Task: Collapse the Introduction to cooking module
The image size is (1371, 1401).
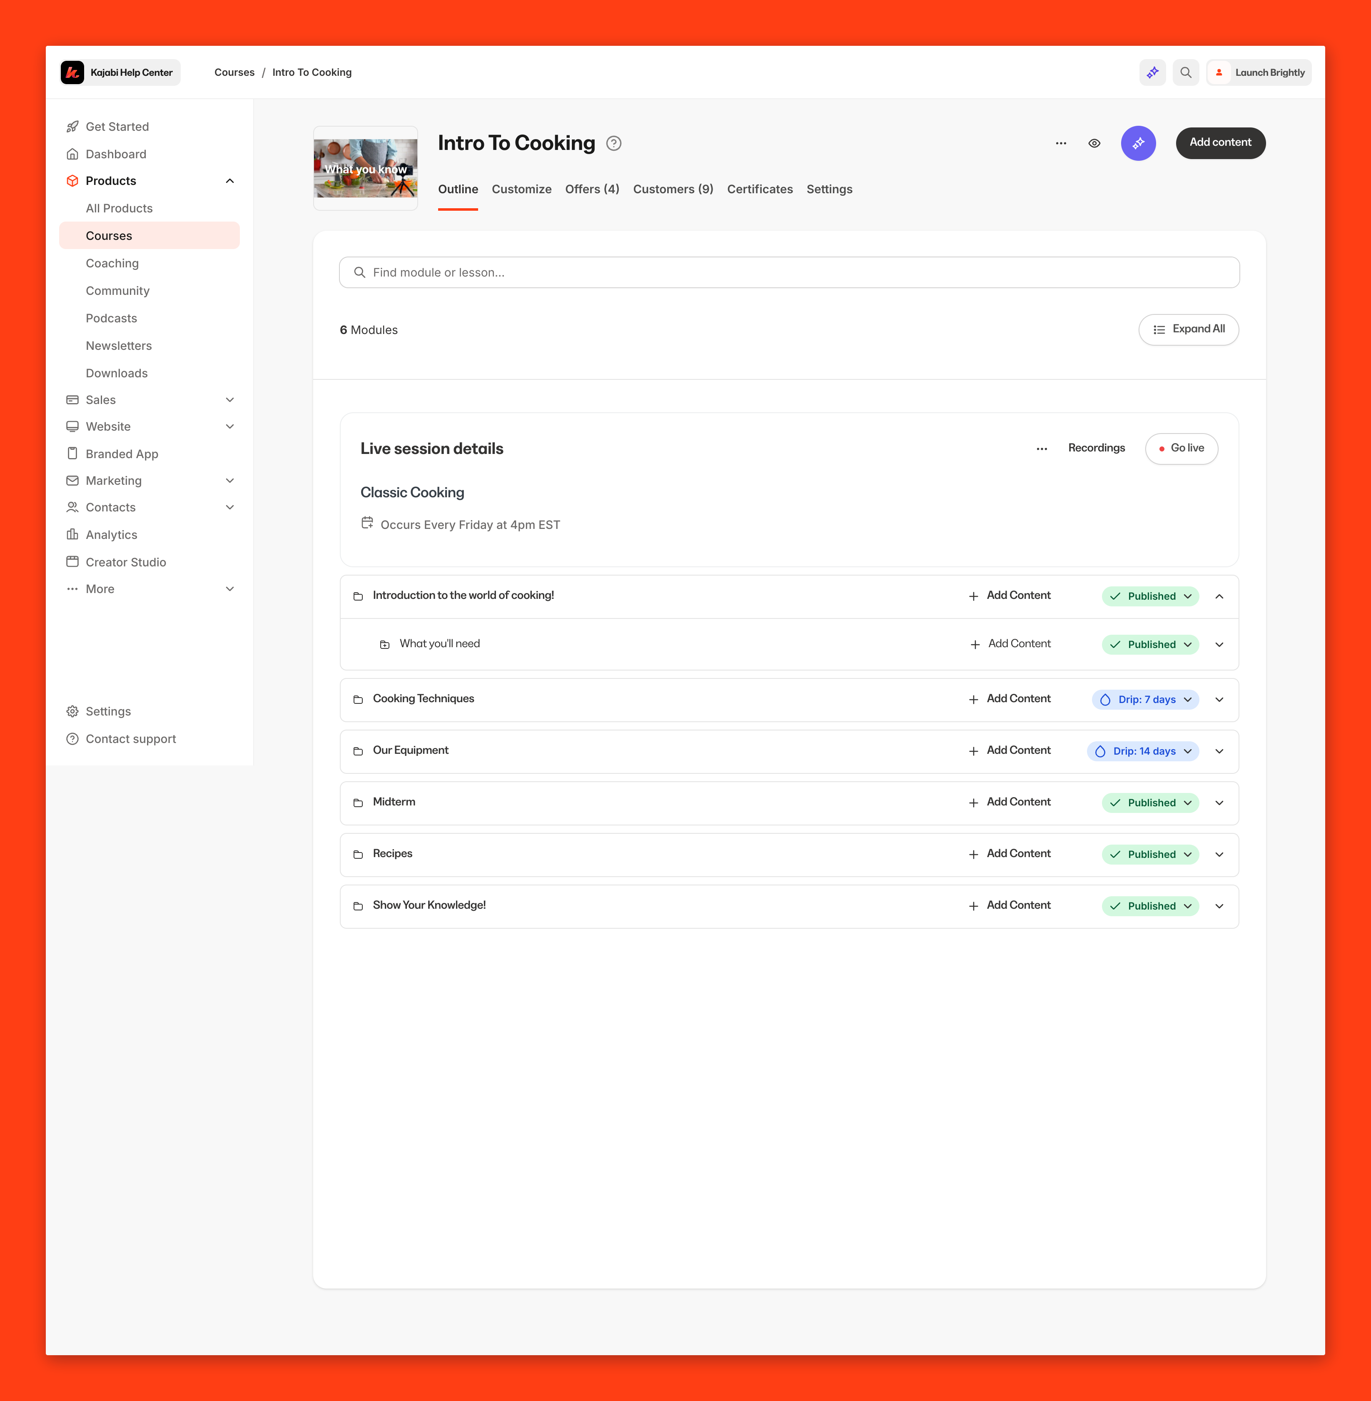Action: 1219,596
